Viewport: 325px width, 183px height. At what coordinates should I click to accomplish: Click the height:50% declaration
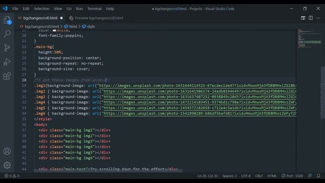(x=50, y=52)
